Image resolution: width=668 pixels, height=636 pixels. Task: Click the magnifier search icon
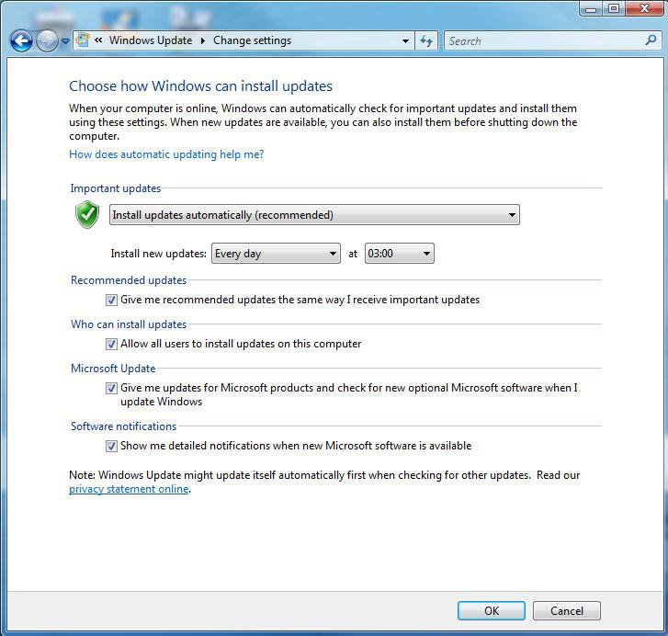point(651,40)
